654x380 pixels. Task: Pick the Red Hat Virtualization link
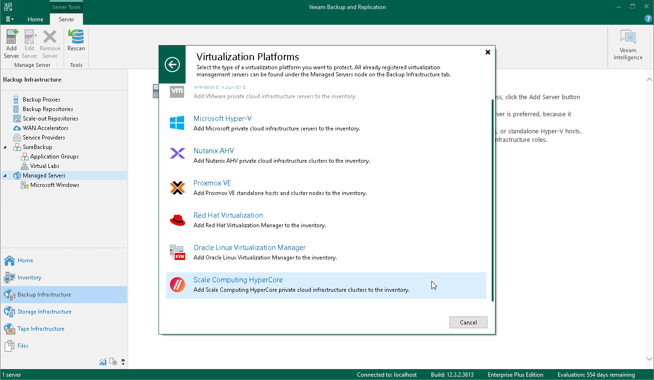pos(228,215)
